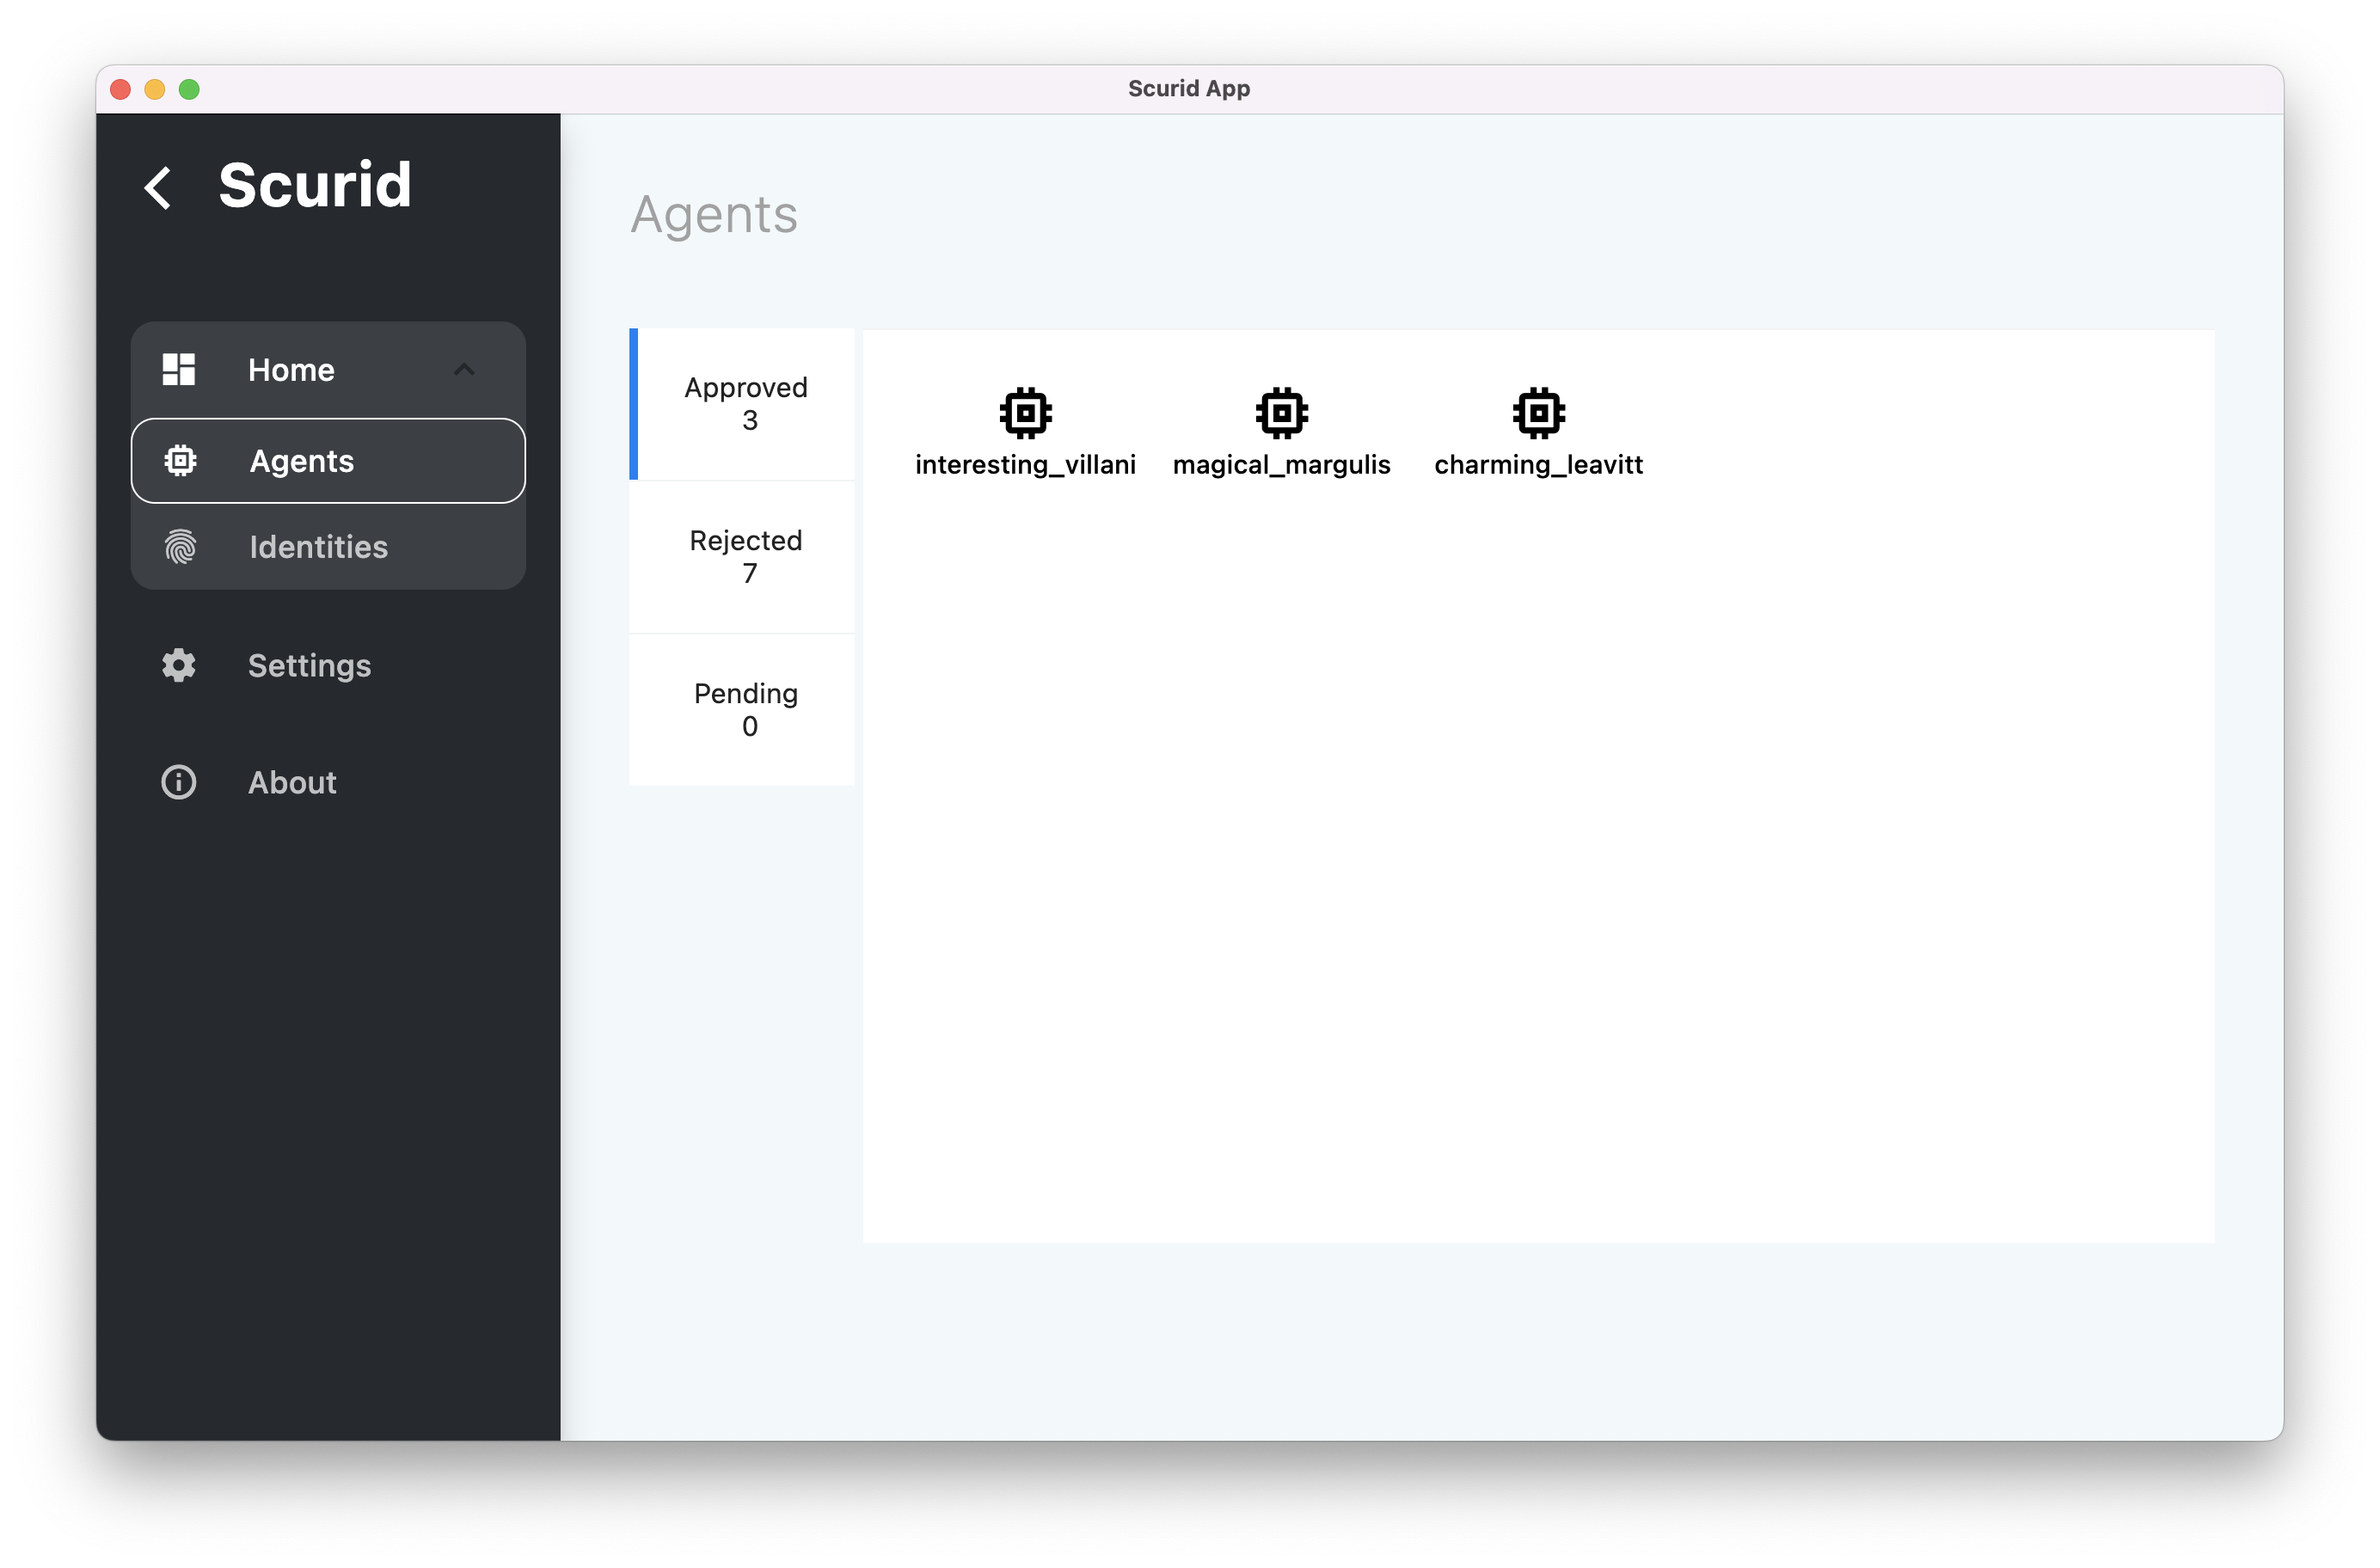
Task: Click the magical_margulis agent icon
Action: point(1282,413)
